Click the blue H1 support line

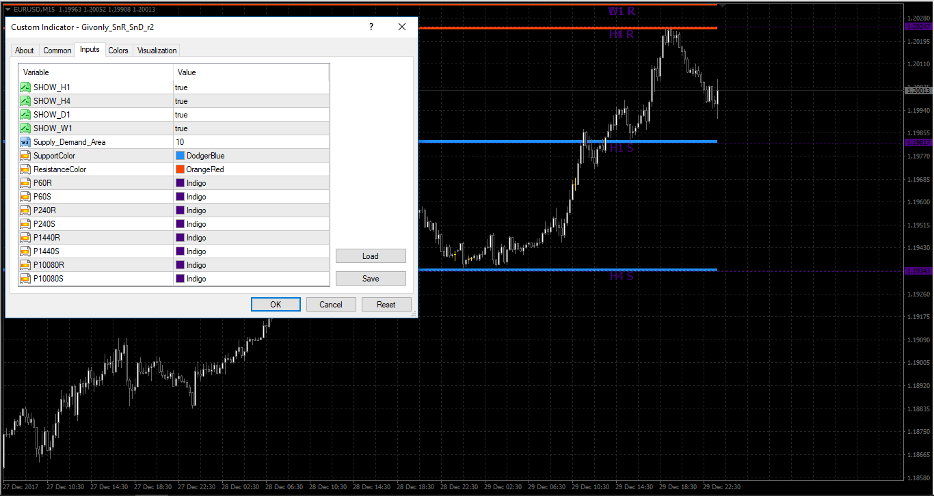tap(568, 141)
